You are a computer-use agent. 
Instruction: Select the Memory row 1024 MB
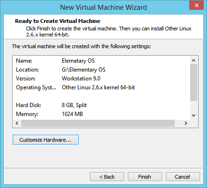tap(102, 114)
